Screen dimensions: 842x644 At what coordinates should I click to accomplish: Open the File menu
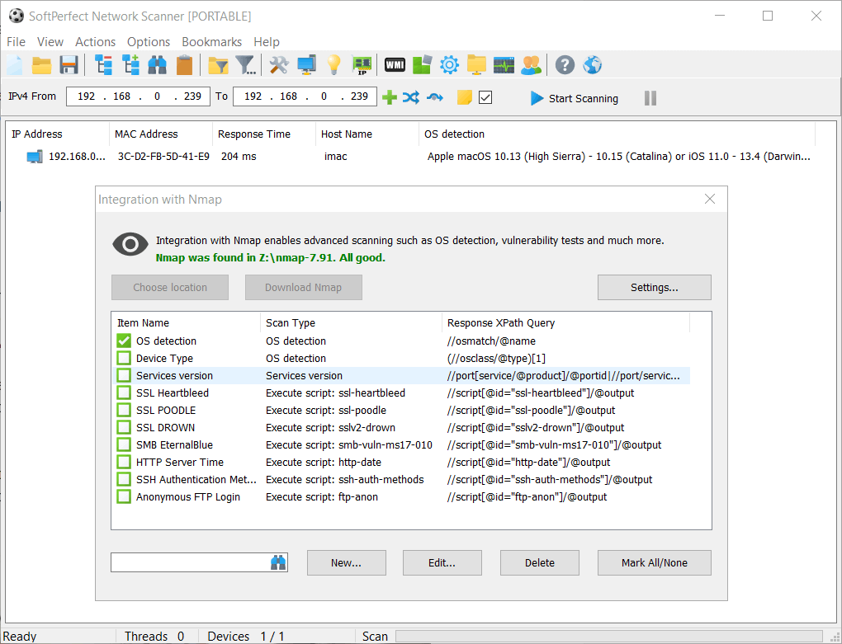[x=17, y=42]
